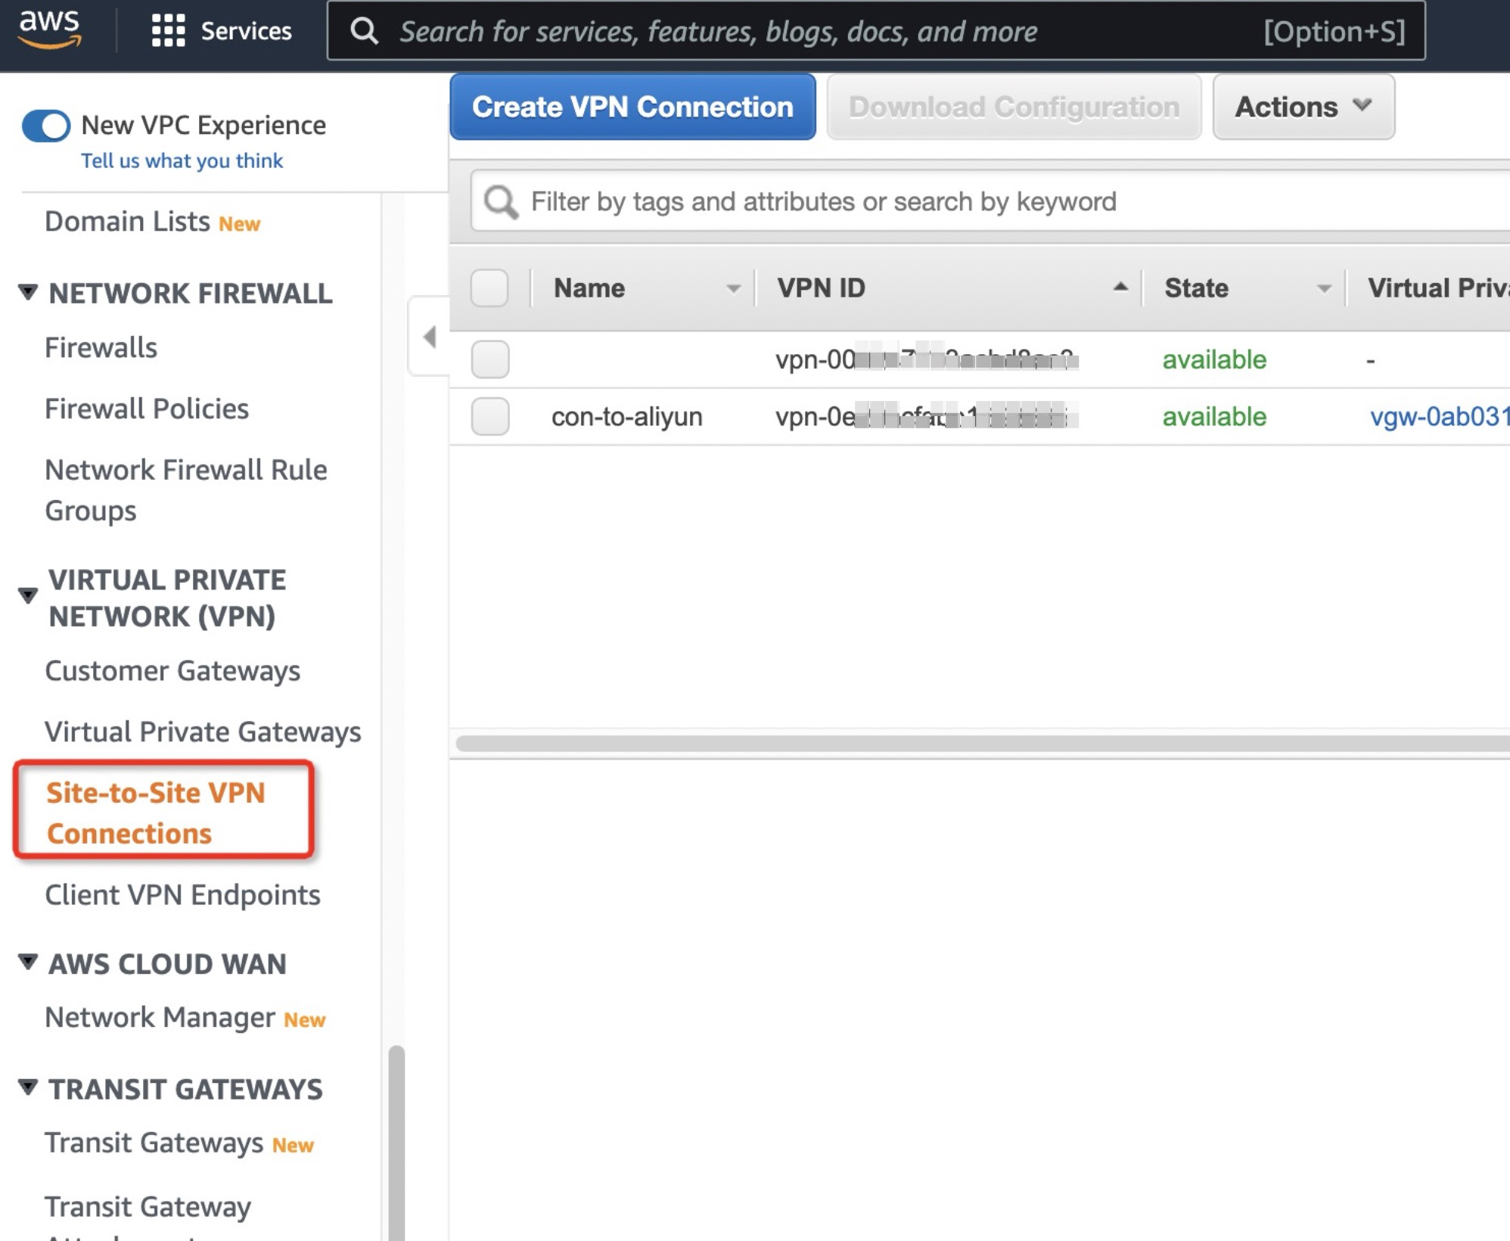The height and width of the screenshot is (1241, 1510).
Task: Open the Actions dropdown
Action: point(1303,107)
